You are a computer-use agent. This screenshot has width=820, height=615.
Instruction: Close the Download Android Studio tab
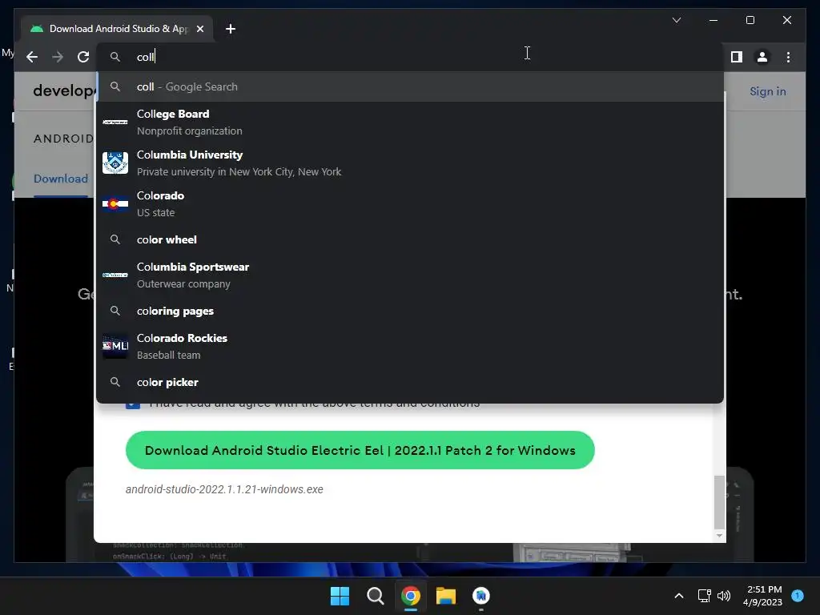coord(200,29)
